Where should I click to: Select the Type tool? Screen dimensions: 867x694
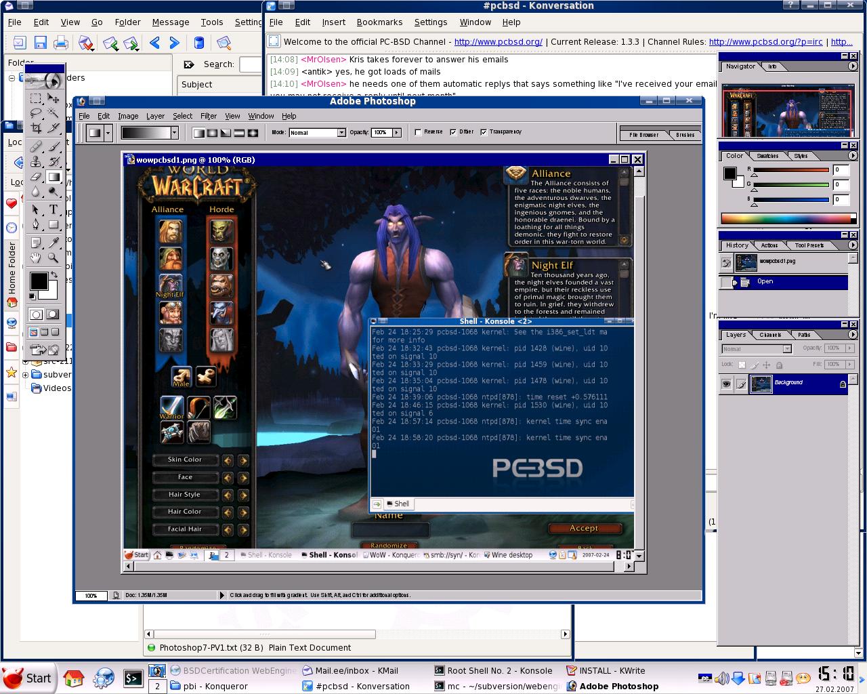coord(54,209)
